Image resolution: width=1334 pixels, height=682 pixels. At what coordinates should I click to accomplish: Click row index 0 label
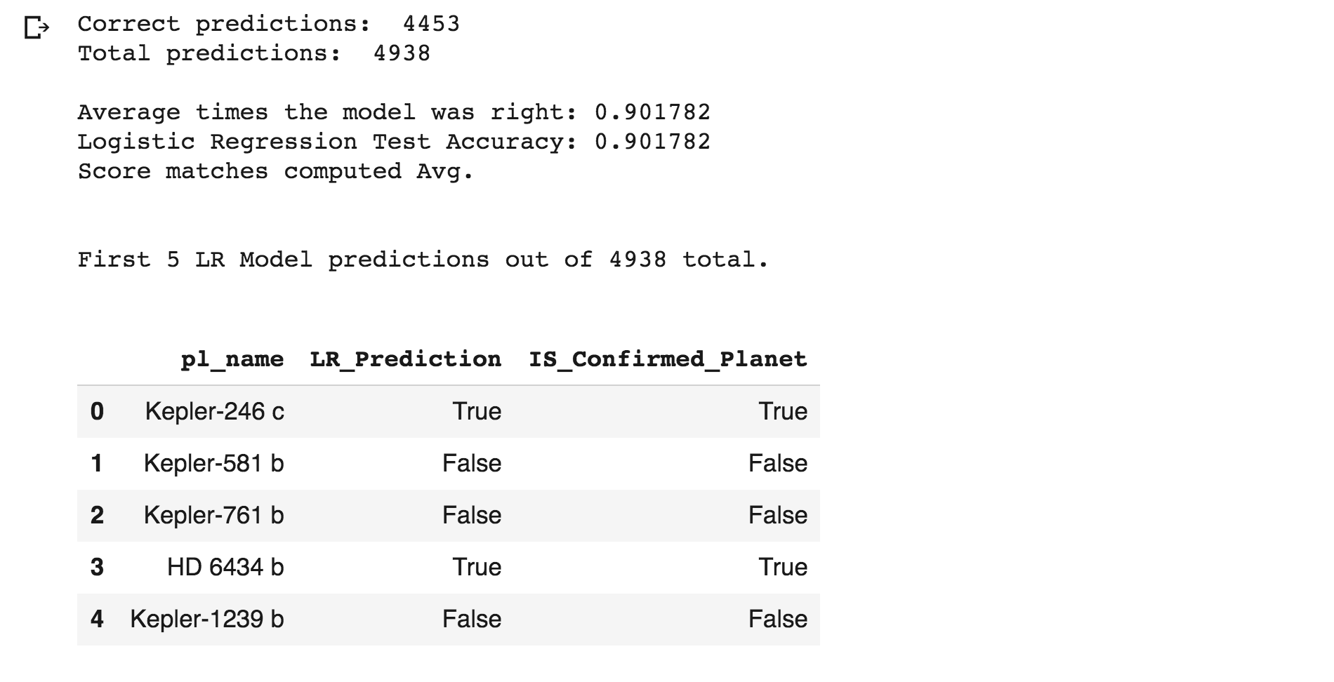coord(97,411)
